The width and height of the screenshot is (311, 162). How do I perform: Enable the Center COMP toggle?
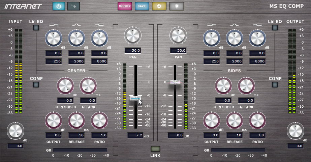click(x=36, y=85)
